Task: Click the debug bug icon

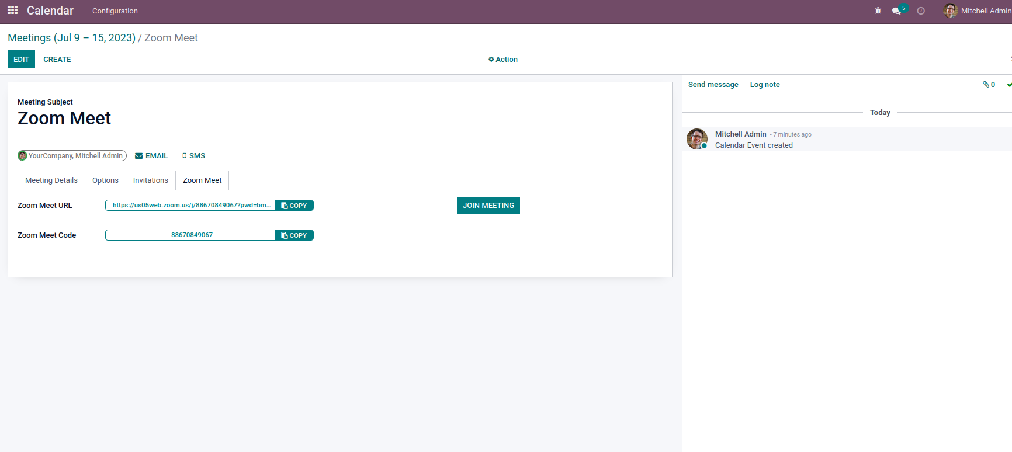Action: pos(878,11)
